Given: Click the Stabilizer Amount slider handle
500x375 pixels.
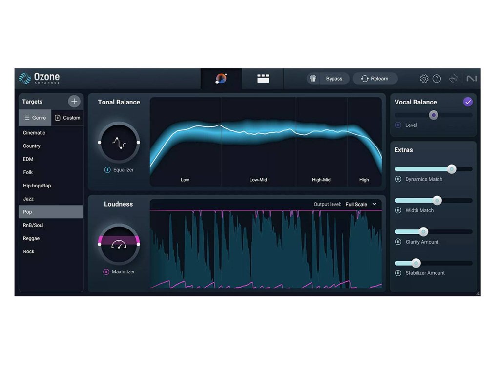Looking at the screenshot, I should pos(416,263).
